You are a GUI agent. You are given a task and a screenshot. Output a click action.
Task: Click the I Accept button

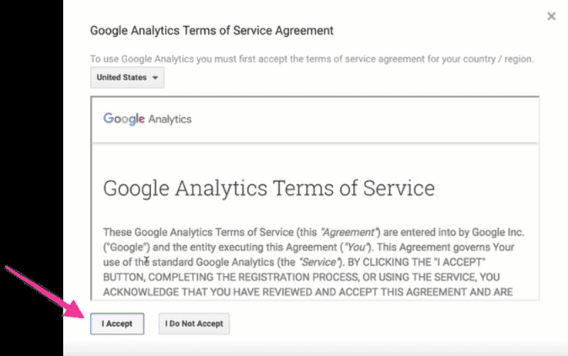[117, 323]
